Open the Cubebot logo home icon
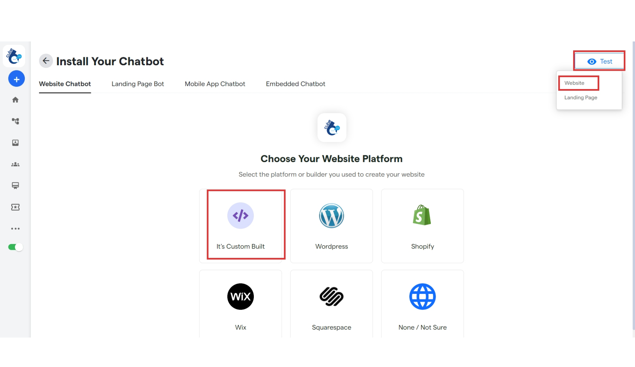Image resolution: width=635 pixels, height=367 pixels. (14, 56)
